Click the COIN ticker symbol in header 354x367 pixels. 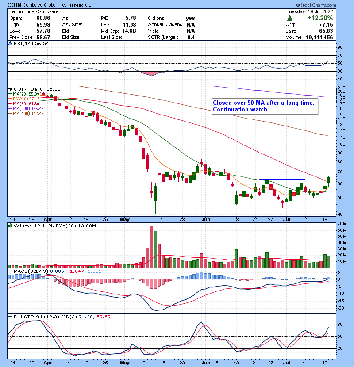pyautogui.click(x=14, y=4)
